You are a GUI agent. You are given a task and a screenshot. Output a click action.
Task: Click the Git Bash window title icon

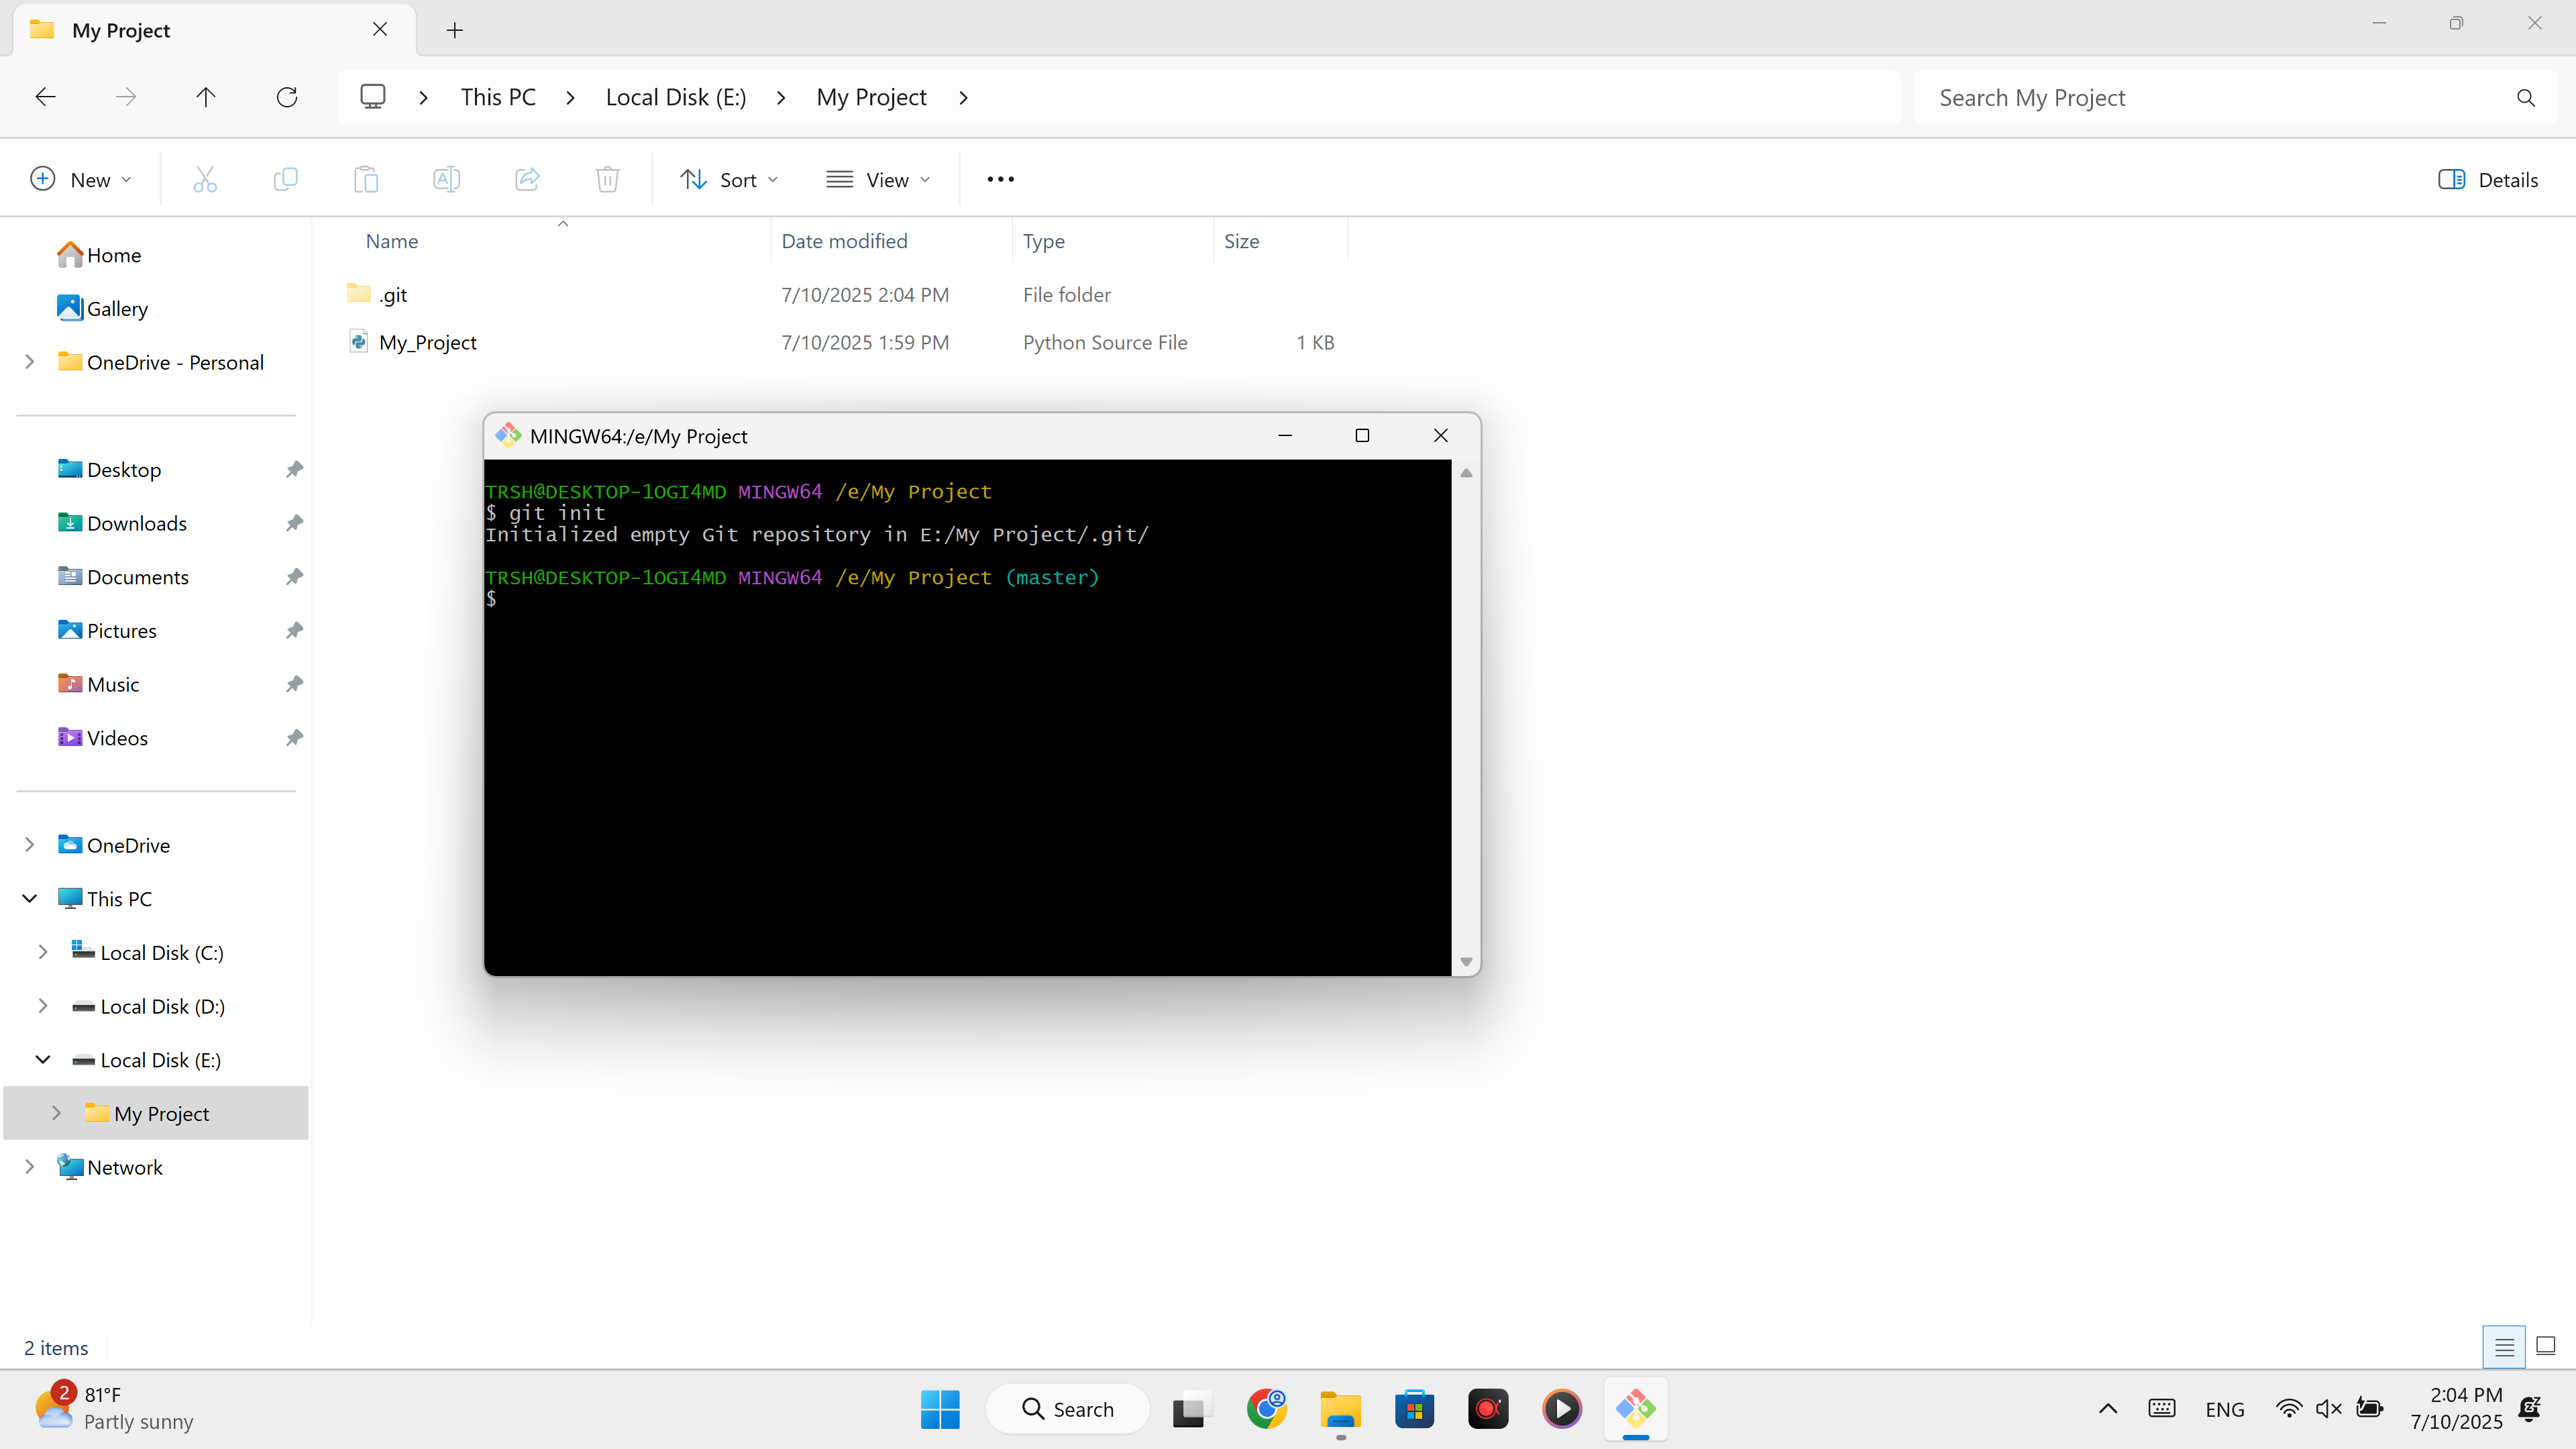[508, 435]
